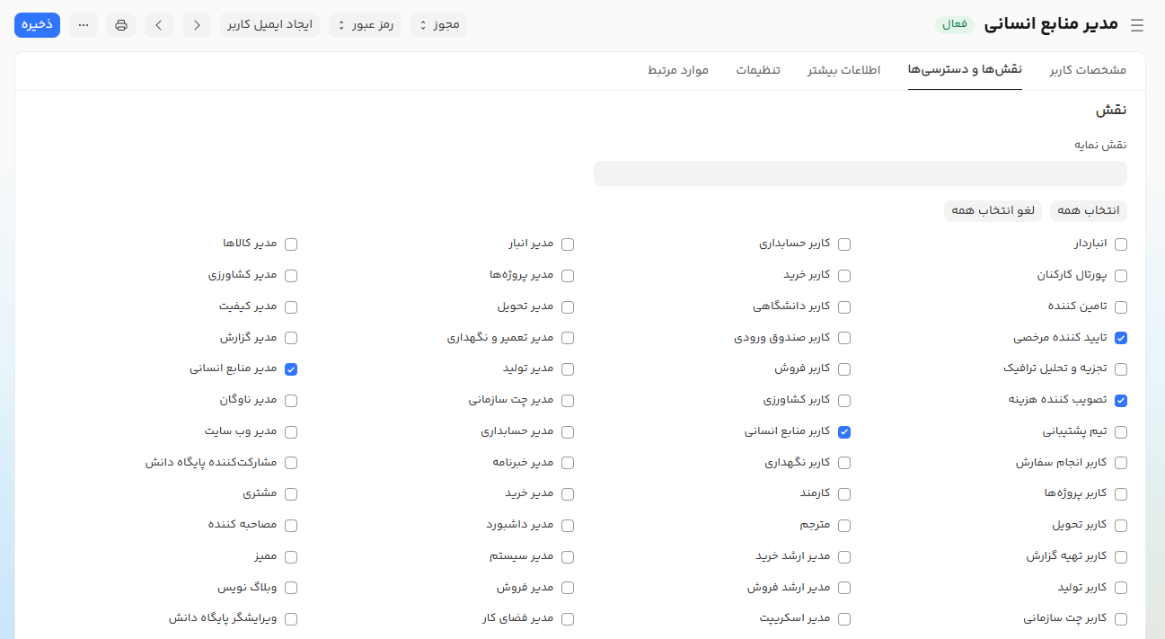Expand the مجوز dropdown menu

438,25
